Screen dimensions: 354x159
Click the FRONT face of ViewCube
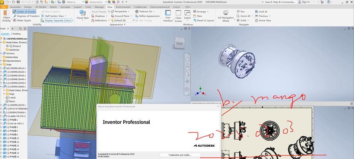click(180, 44)
